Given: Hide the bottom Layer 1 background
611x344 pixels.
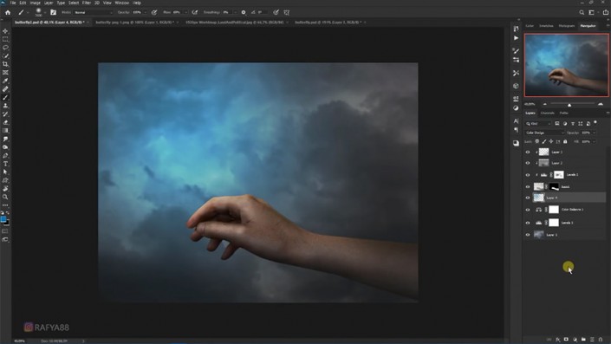Looking at the screenshot, I should tap(528, 235).
